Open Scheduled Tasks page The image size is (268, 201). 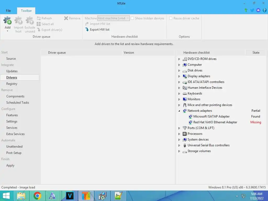[x=18, y=103]
